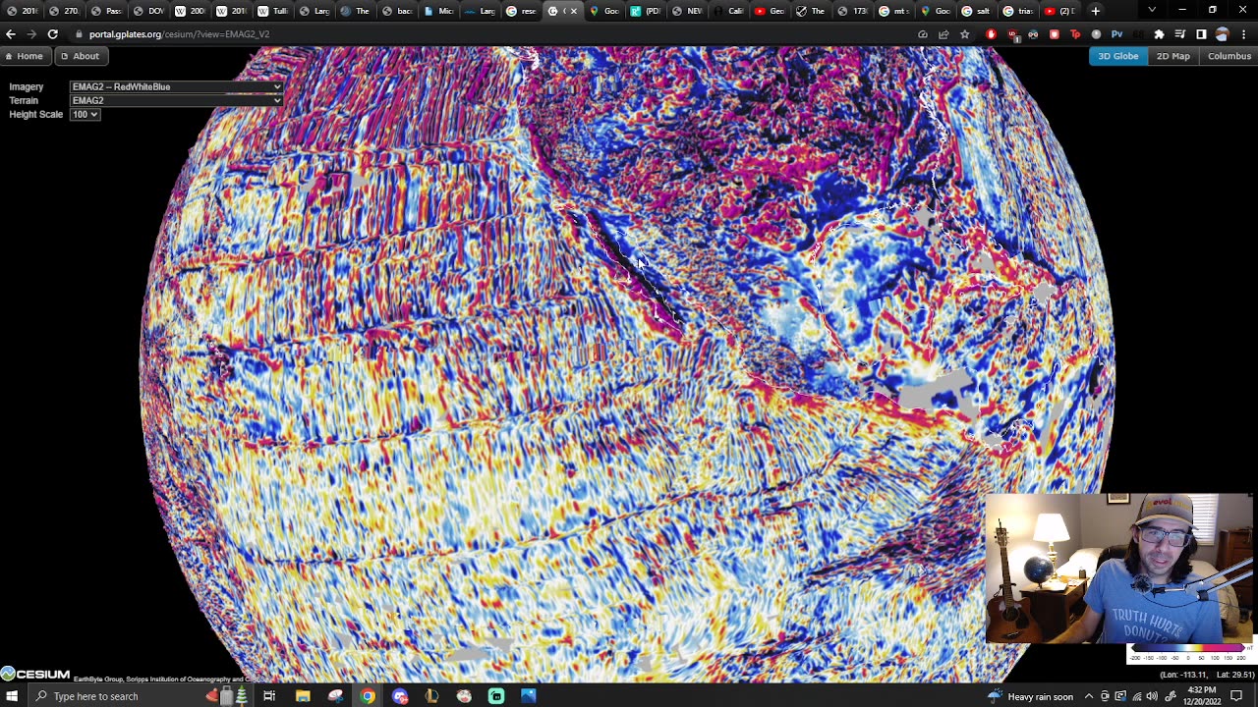Bookmark this page with the star icon
This screenshot has height=707, width=1258.
(965, 34)
